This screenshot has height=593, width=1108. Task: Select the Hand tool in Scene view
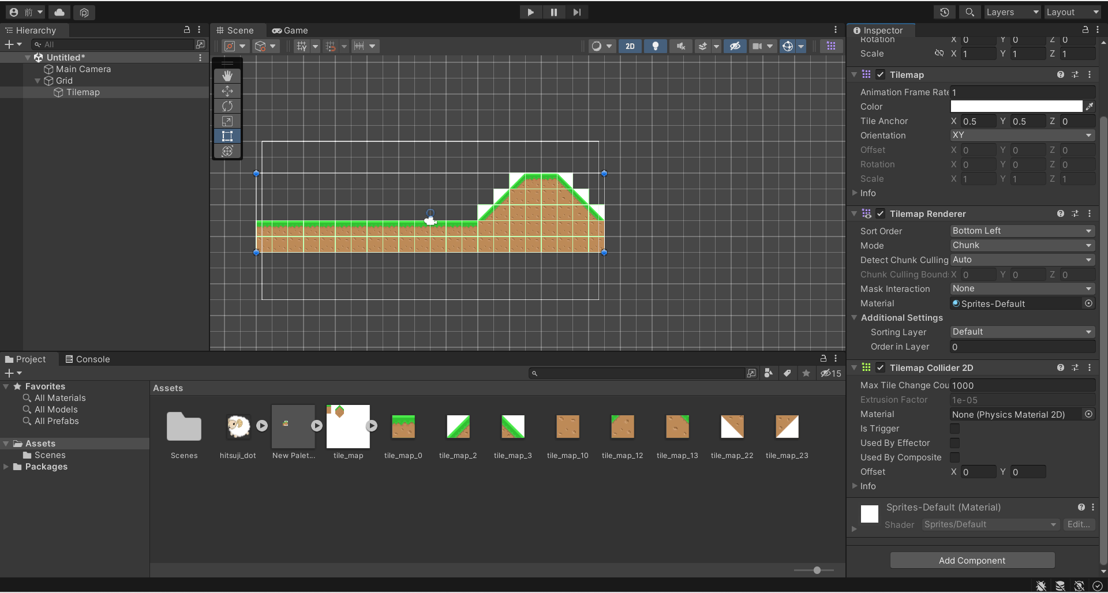click(x=227, y=76)
